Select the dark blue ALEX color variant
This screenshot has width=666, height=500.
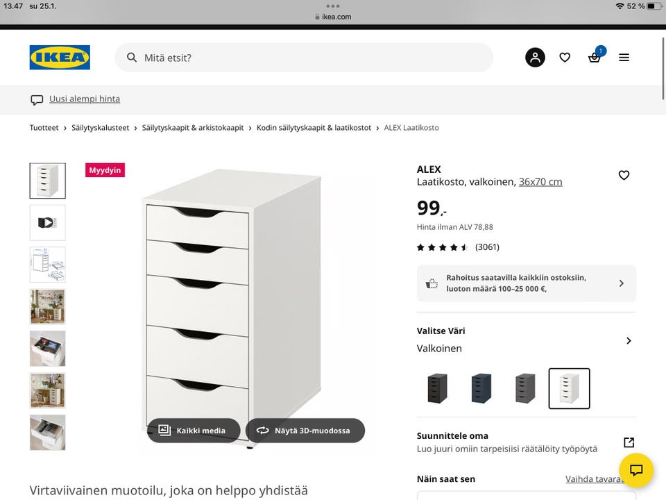tap(481, 388)
